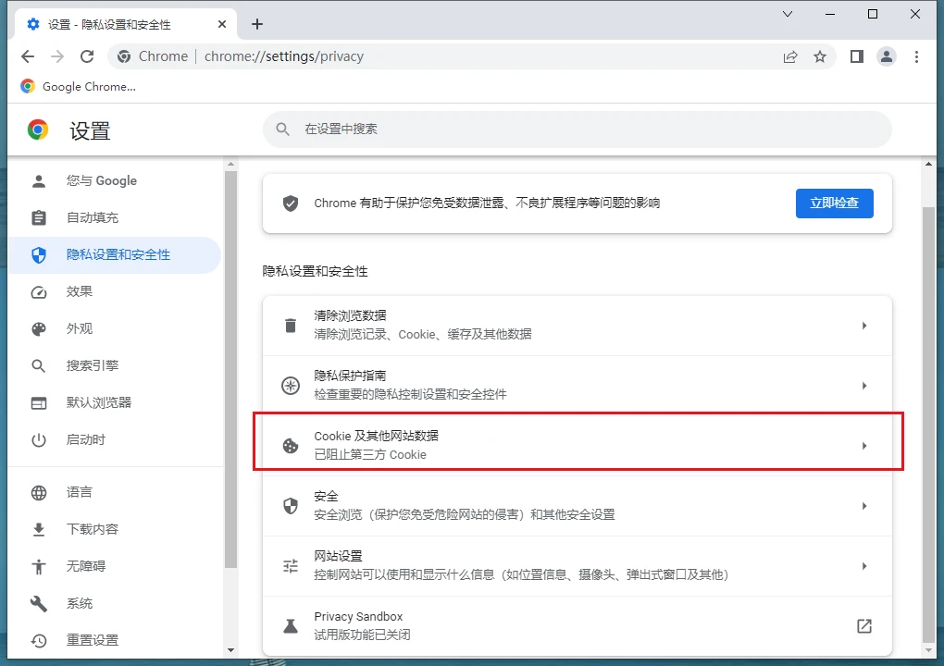
Task: Click the 系统 wrench icon
Action: 39,603
